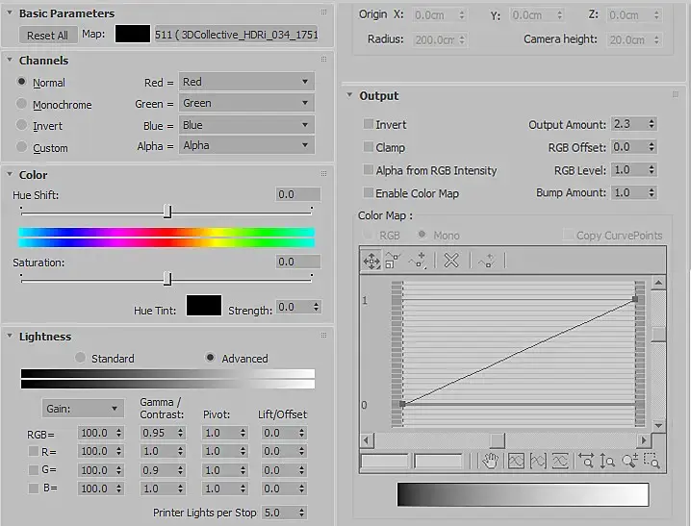Click the Reset curves icon in curve toolbar
The height and width of the screenshot is (526, 691).
[487, 261]
